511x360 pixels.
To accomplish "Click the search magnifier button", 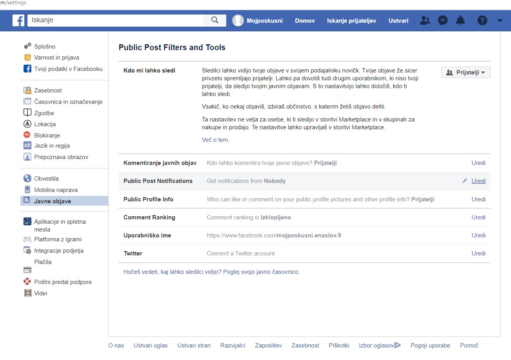I will tap(215, 20).
